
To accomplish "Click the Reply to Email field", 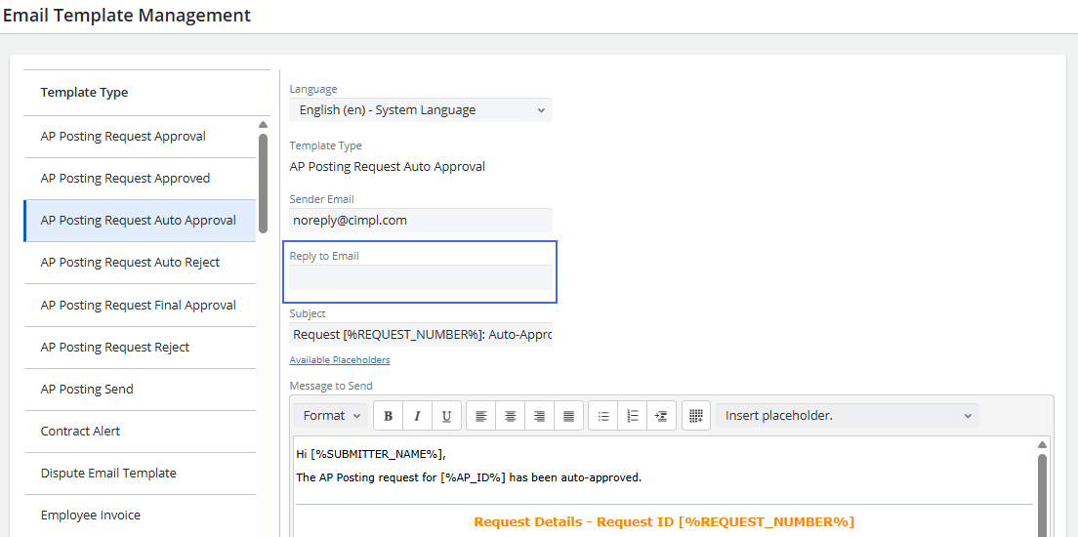I will click(x=421, y=277).
